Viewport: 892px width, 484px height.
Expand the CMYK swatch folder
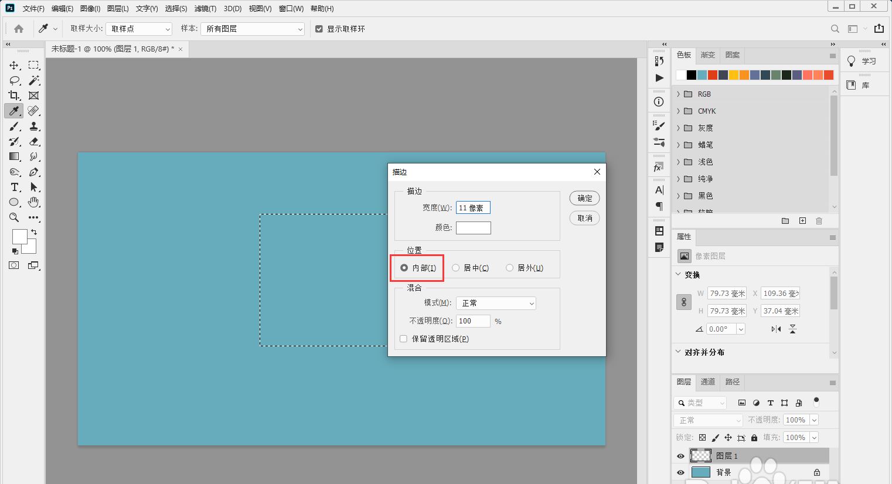[678, 111]
